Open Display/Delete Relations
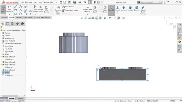The height and width of the screenshot is (102, 182). tap(87, 9)
